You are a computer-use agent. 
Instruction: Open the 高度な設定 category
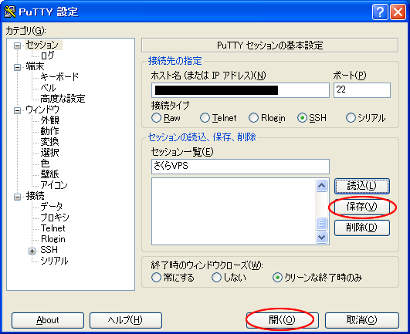[63, 99]
